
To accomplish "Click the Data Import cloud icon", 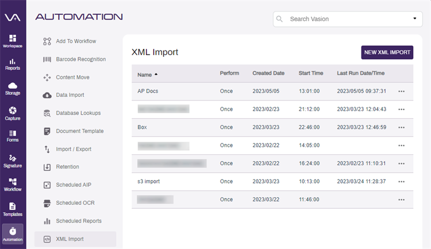I will point(47,95).
